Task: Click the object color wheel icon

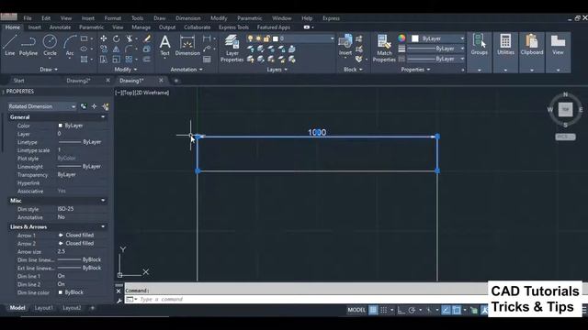Action: (x=401, y=38)
